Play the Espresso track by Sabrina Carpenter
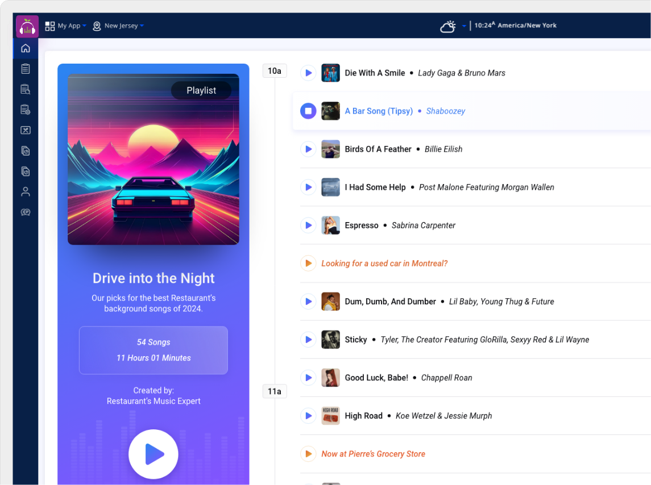 tap(308, 225)
